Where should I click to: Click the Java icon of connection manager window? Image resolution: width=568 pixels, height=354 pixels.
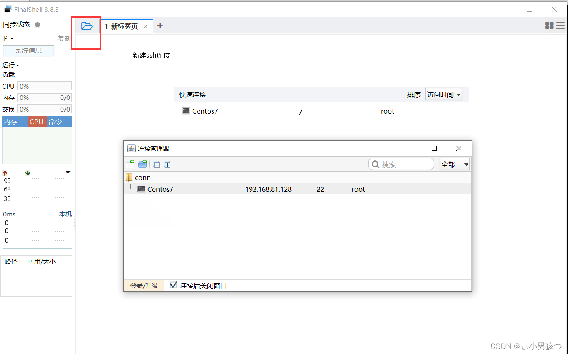[x=131, y=148]
